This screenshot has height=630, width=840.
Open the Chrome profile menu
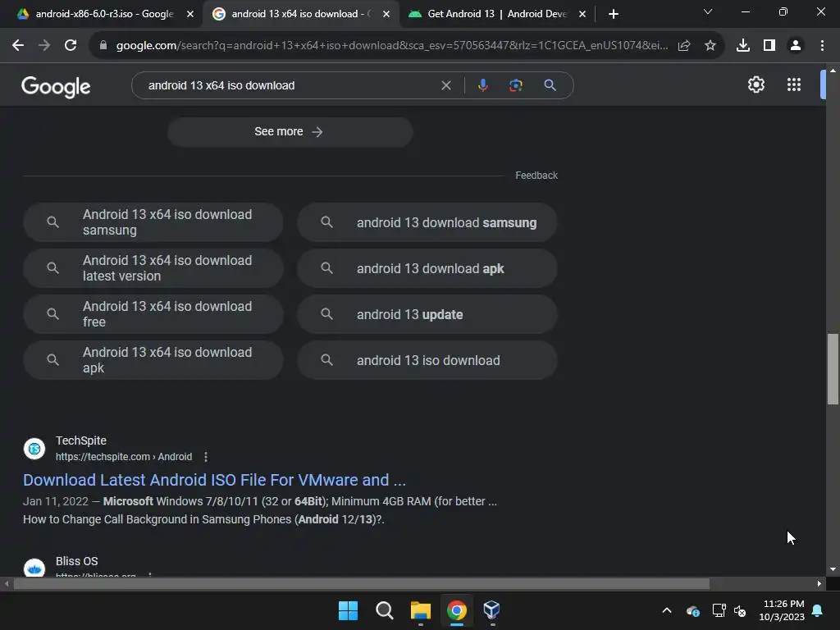[x=796, y=46]
